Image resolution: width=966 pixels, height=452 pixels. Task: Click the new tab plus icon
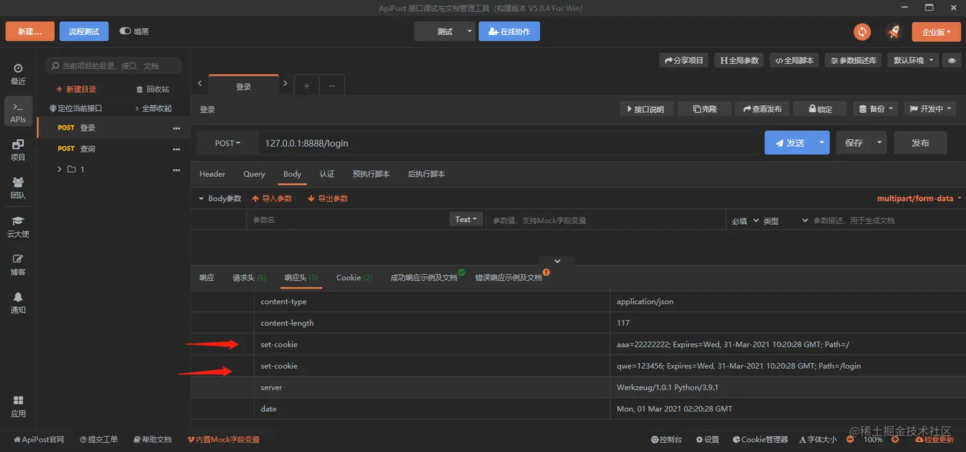tap(307, 86)
